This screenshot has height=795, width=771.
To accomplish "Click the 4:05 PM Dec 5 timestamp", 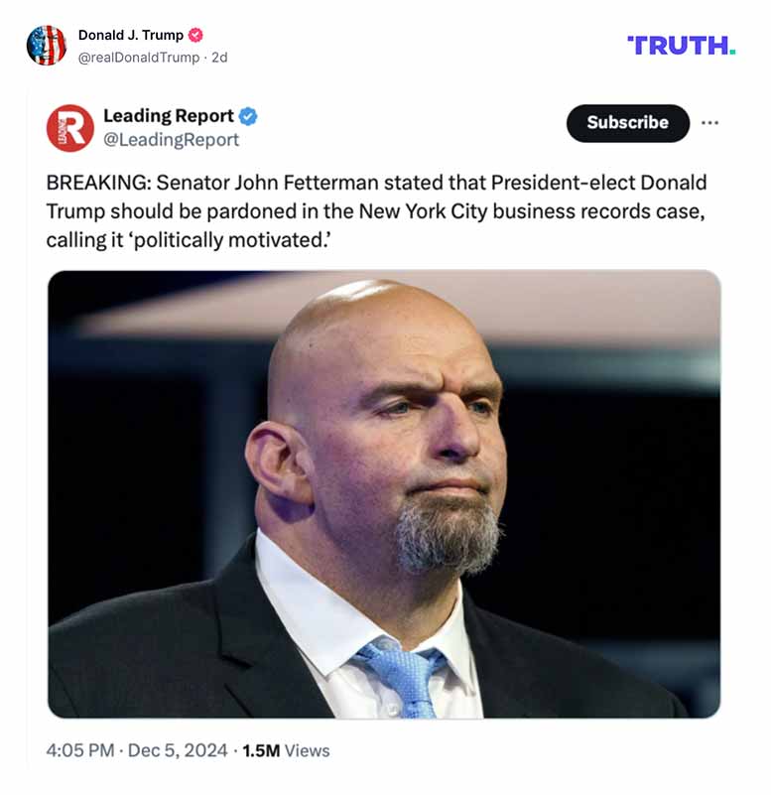I will point(137,751).
